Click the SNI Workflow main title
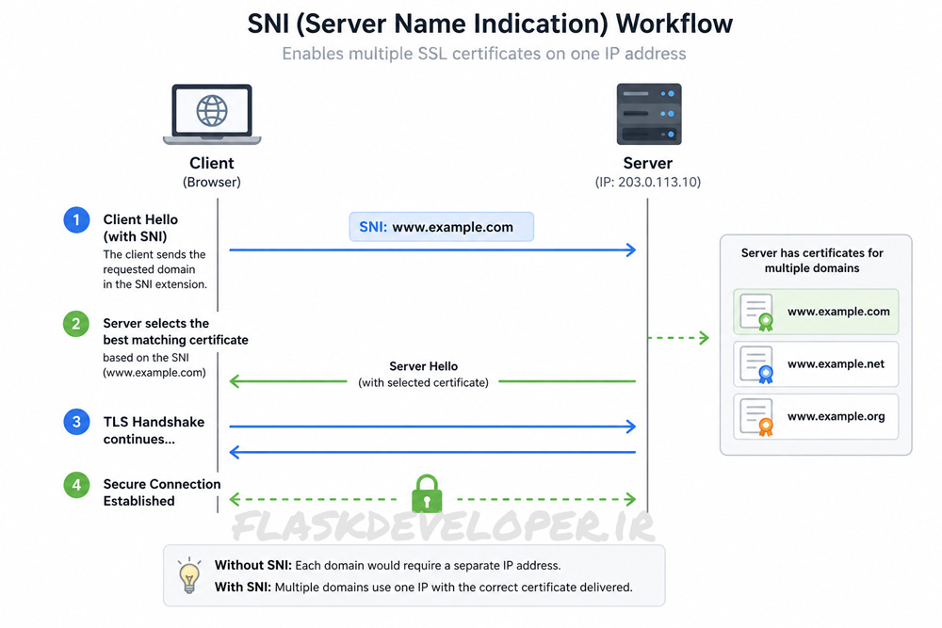The height and width of the screenshot is (628, 942). click(490, 24)
